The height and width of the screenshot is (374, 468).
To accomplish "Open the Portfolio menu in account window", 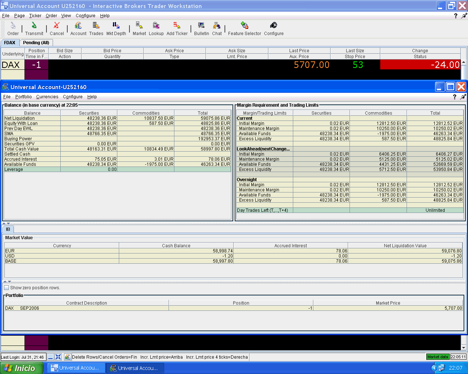I will click(x=23, y=97).
